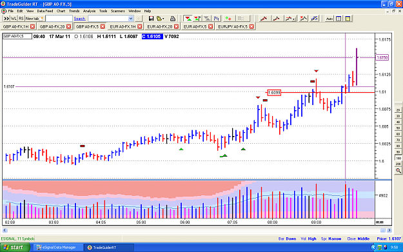Toggle red-green triangle signal indicators

[188, 19]
